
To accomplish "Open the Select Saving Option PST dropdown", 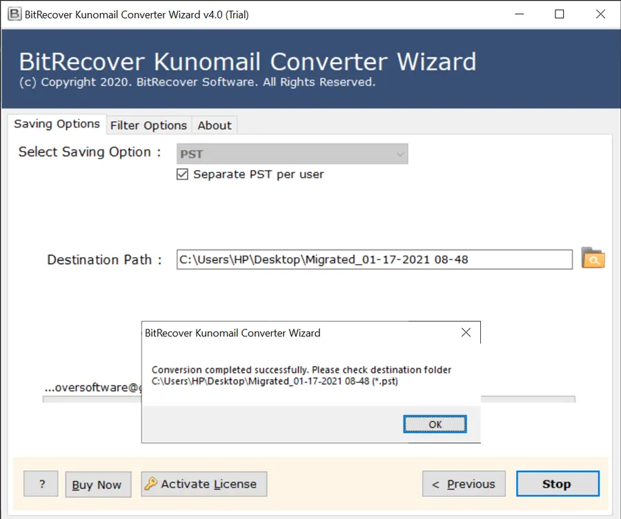I will pyautogui.click(x=293, y=154).
